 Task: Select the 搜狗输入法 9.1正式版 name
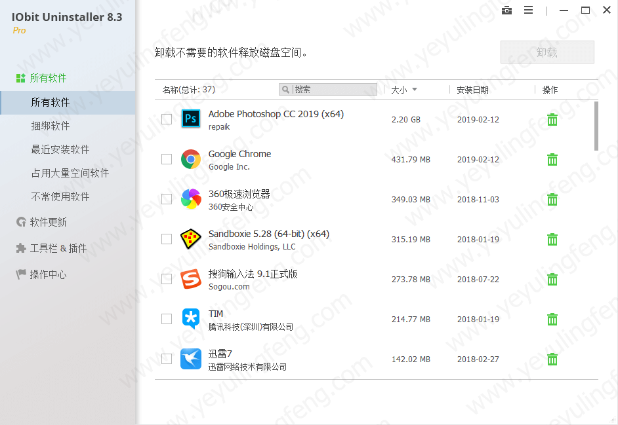[x=253, y=274]
